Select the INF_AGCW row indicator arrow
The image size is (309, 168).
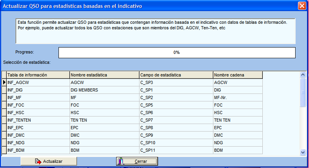point(4,82)
